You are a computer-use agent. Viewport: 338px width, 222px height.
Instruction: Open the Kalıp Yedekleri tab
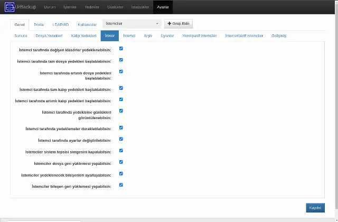click(x=83, y=36)
